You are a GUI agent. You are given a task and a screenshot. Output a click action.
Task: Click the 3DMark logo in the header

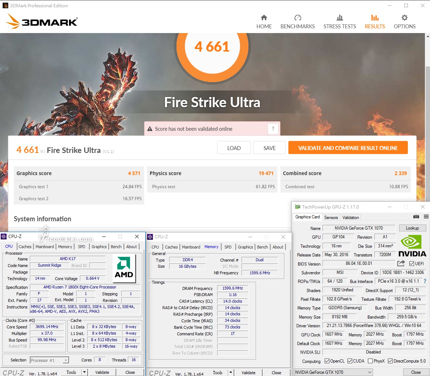(42, 21)
